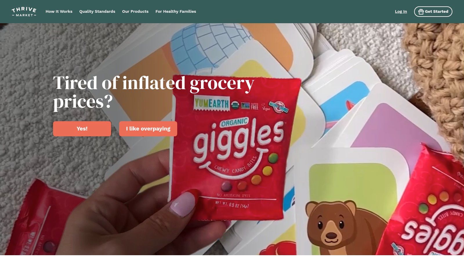This screenshot has height=261, width=464.
Task: Click the Tired of inflated grocery prices headline
Action: tap(154, 92)
